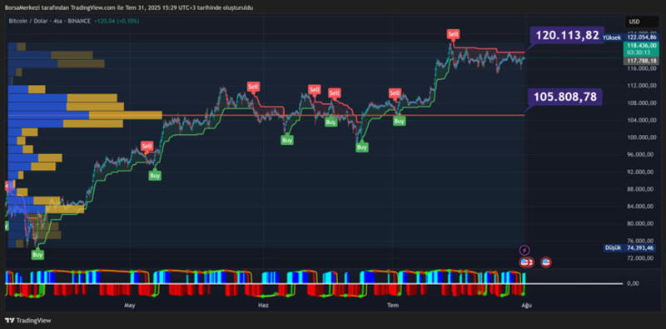The height and width of the screenshot is (329, 666).
Task: Click the lowest Buy marker under 76.000
Action: [37, 255]
